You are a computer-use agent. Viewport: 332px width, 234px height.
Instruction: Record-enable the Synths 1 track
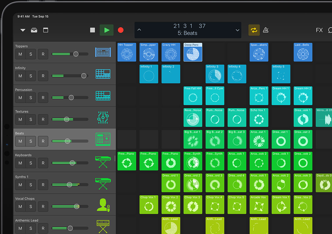coord(43,185)
